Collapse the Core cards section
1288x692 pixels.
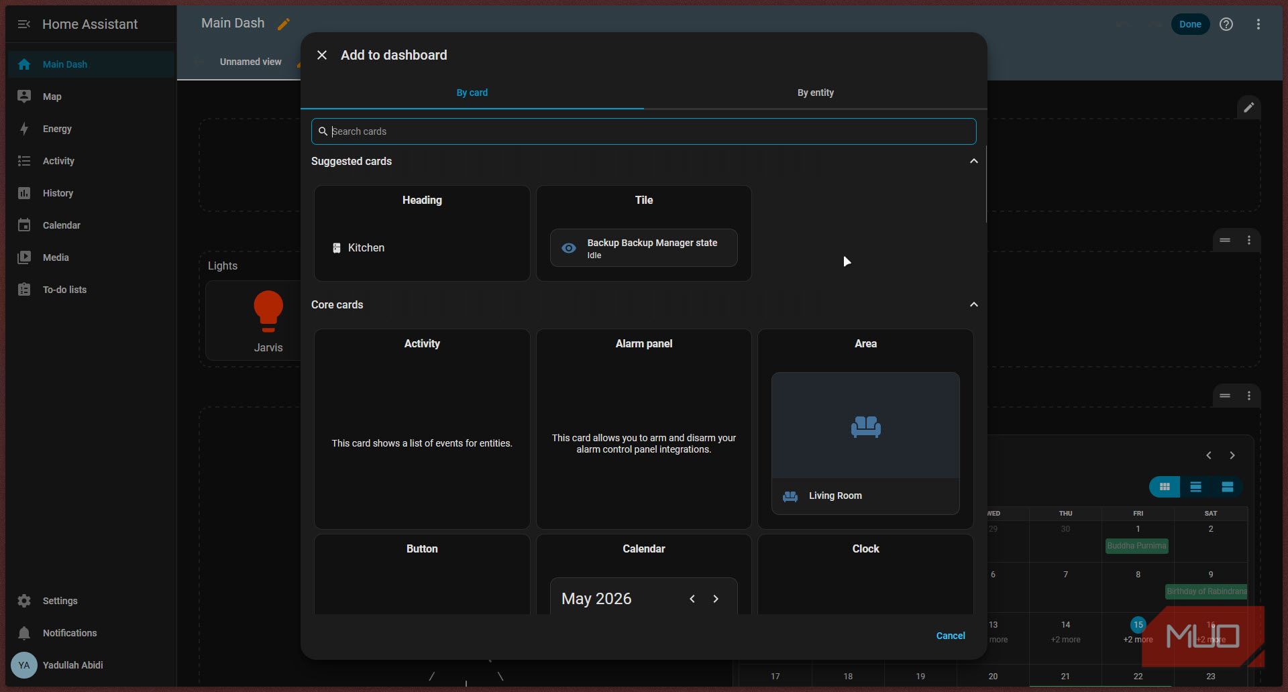click(973, 304)
